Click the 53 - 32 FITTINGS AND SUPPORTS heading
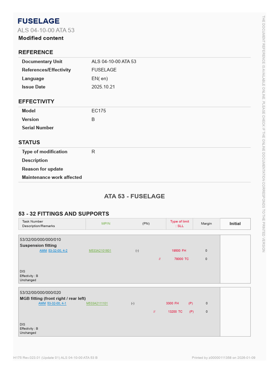This screenshot has width=279, height=373. tap(64, 214)
